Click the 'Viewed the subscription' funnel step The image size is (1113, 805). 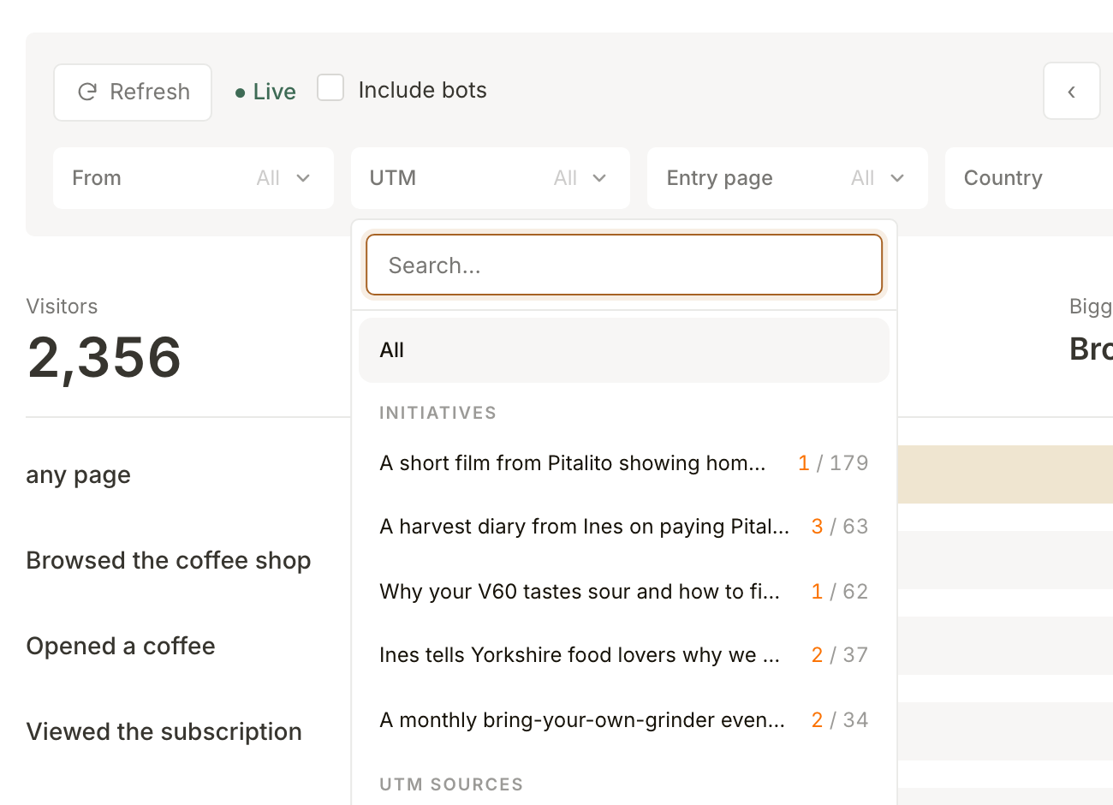point(164,731)
